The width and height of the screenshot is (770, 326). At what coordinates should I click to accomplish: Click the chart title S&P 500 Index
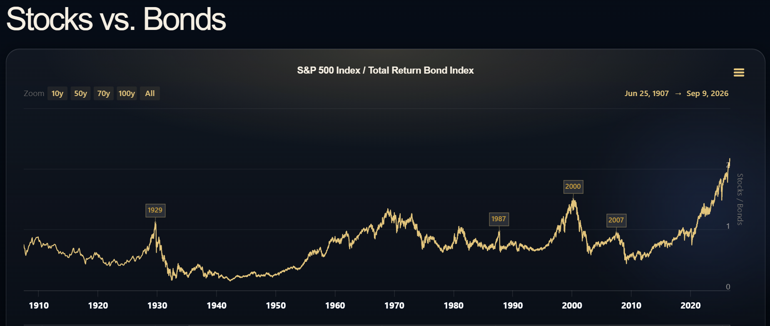coord(329,70)
